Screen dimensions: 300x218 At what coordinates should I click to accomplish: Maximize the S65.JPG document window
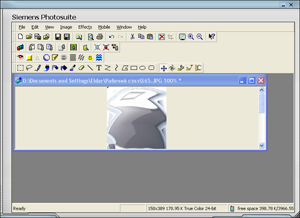coord(251,81)
